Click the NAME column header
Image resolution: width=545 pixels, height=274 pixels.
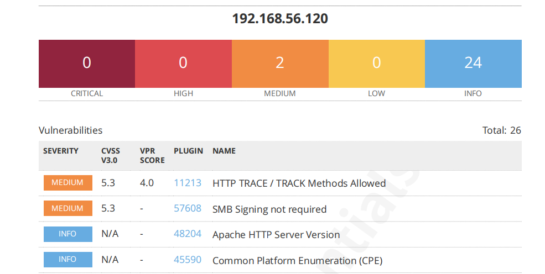[224, 151]
